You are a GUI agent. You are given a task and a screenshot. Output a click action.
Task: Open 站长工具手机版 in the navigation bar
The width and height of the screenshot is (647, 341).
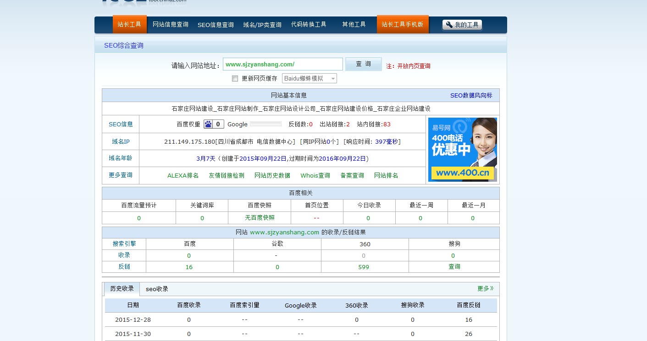[x=402, y=25]
